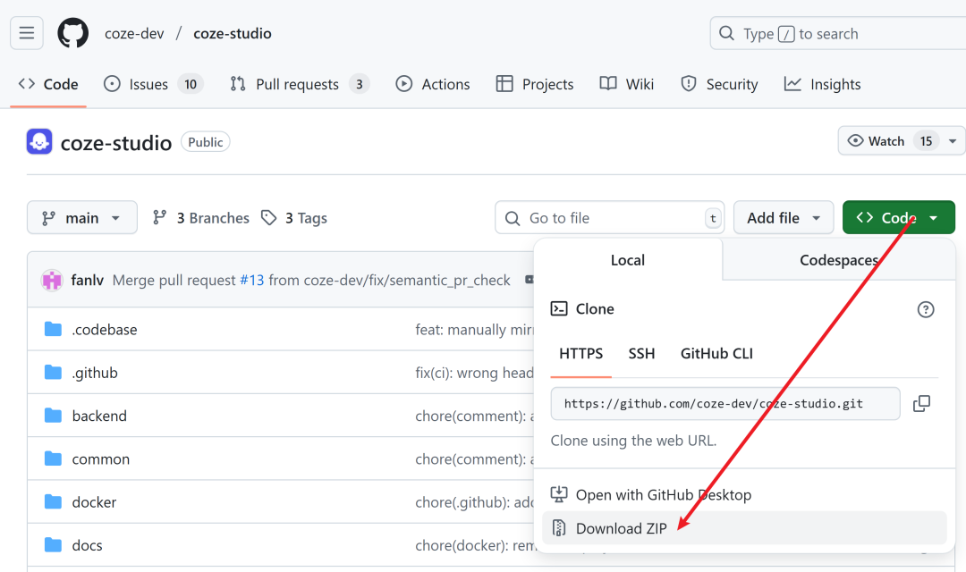Click the docs folder icon
Image resolution: width=966 pixels, height=572 pixels.
53,545
